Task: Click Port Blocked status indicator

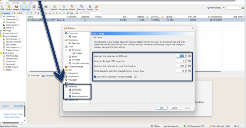Action: point(220,126)
